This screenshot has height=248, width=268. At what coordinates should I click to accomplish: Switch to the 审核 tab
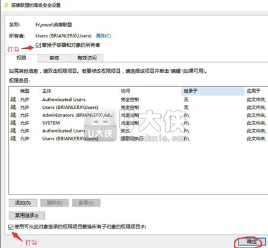click(54, 58)
